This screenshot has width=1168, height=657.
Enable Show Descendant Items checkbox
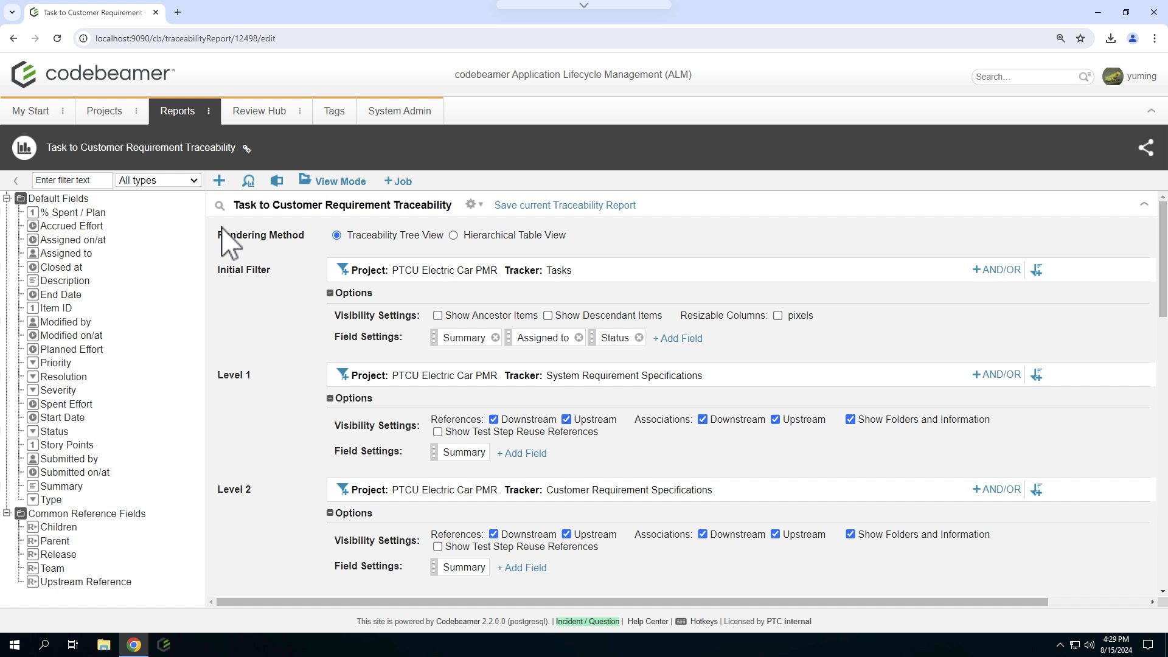pos(547,316)
